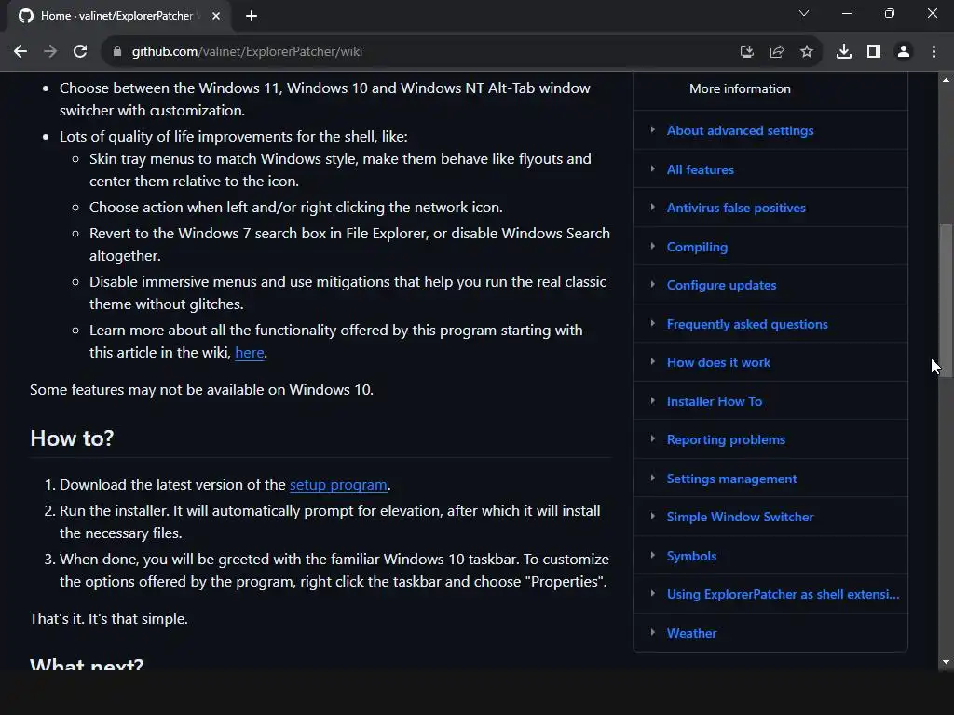Expand Compiling section arrow
Image resolution: width=954 pixels, height=715 pixels.
point(653,246)
